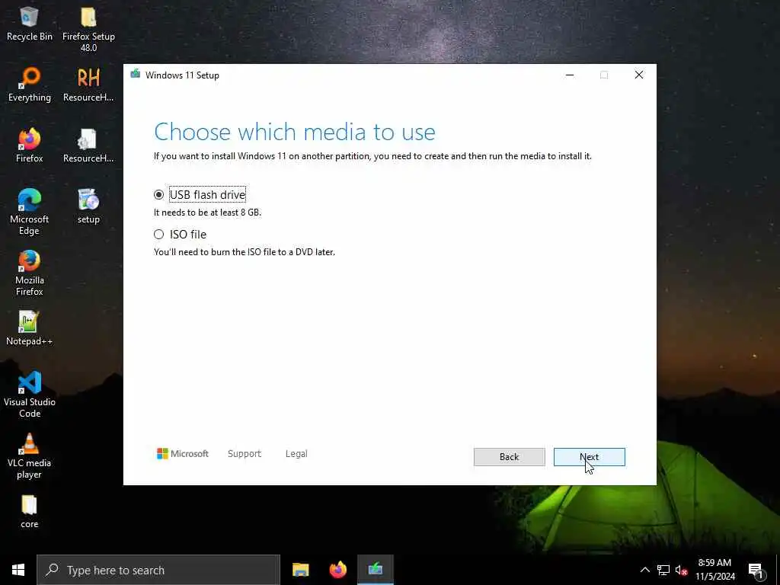The image size is (780, 585).
Task: Select the Recycle Bin desktop icon
Action: [30, 24]
